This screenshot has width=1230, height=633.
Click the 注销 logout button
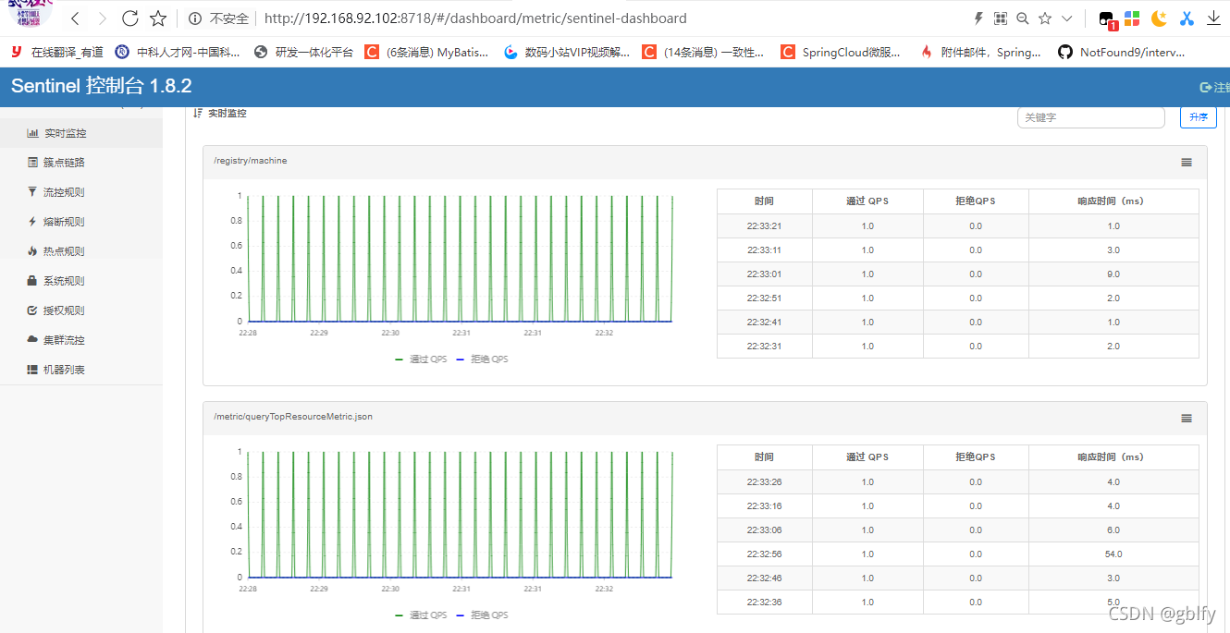click(1214, 87)
